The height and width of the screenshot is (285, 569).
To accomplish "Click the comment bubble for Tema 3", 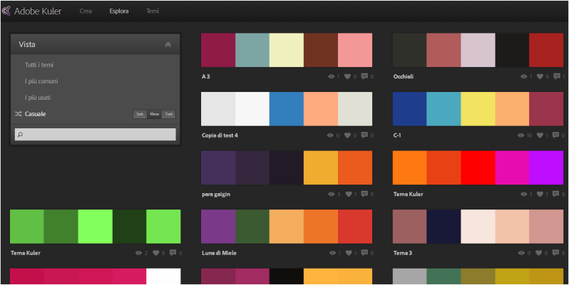I will [x=555, y=252].
